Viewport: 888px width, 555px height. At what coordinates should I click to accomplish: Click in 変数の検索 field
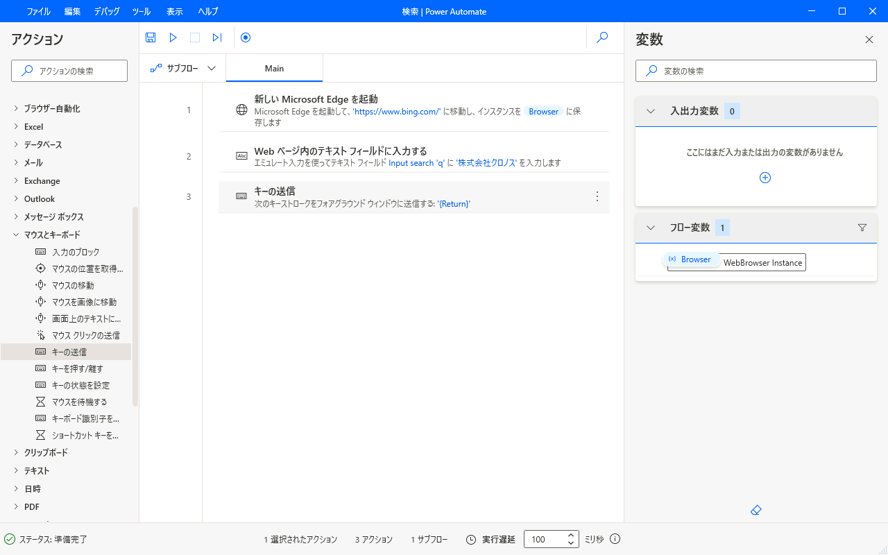[756, 71]
